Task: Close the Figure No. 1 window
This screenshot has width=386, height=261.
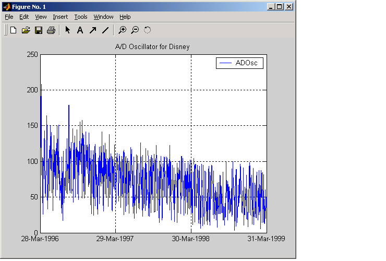Action: [289, 7]
